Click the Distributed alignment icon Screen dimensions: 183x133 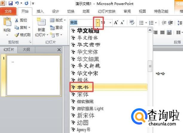pos(169,32)
